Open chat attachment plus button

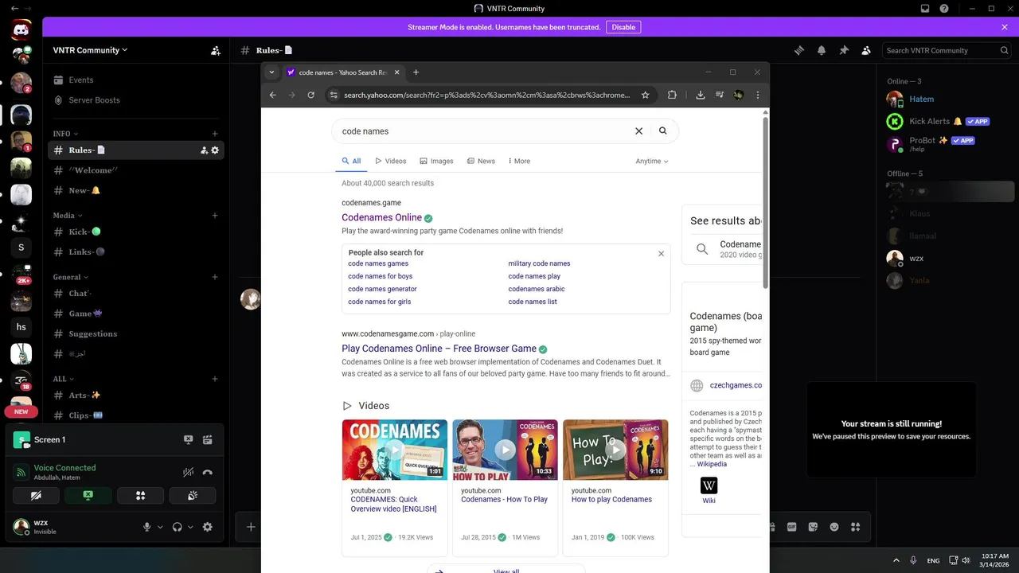[251, 527]
